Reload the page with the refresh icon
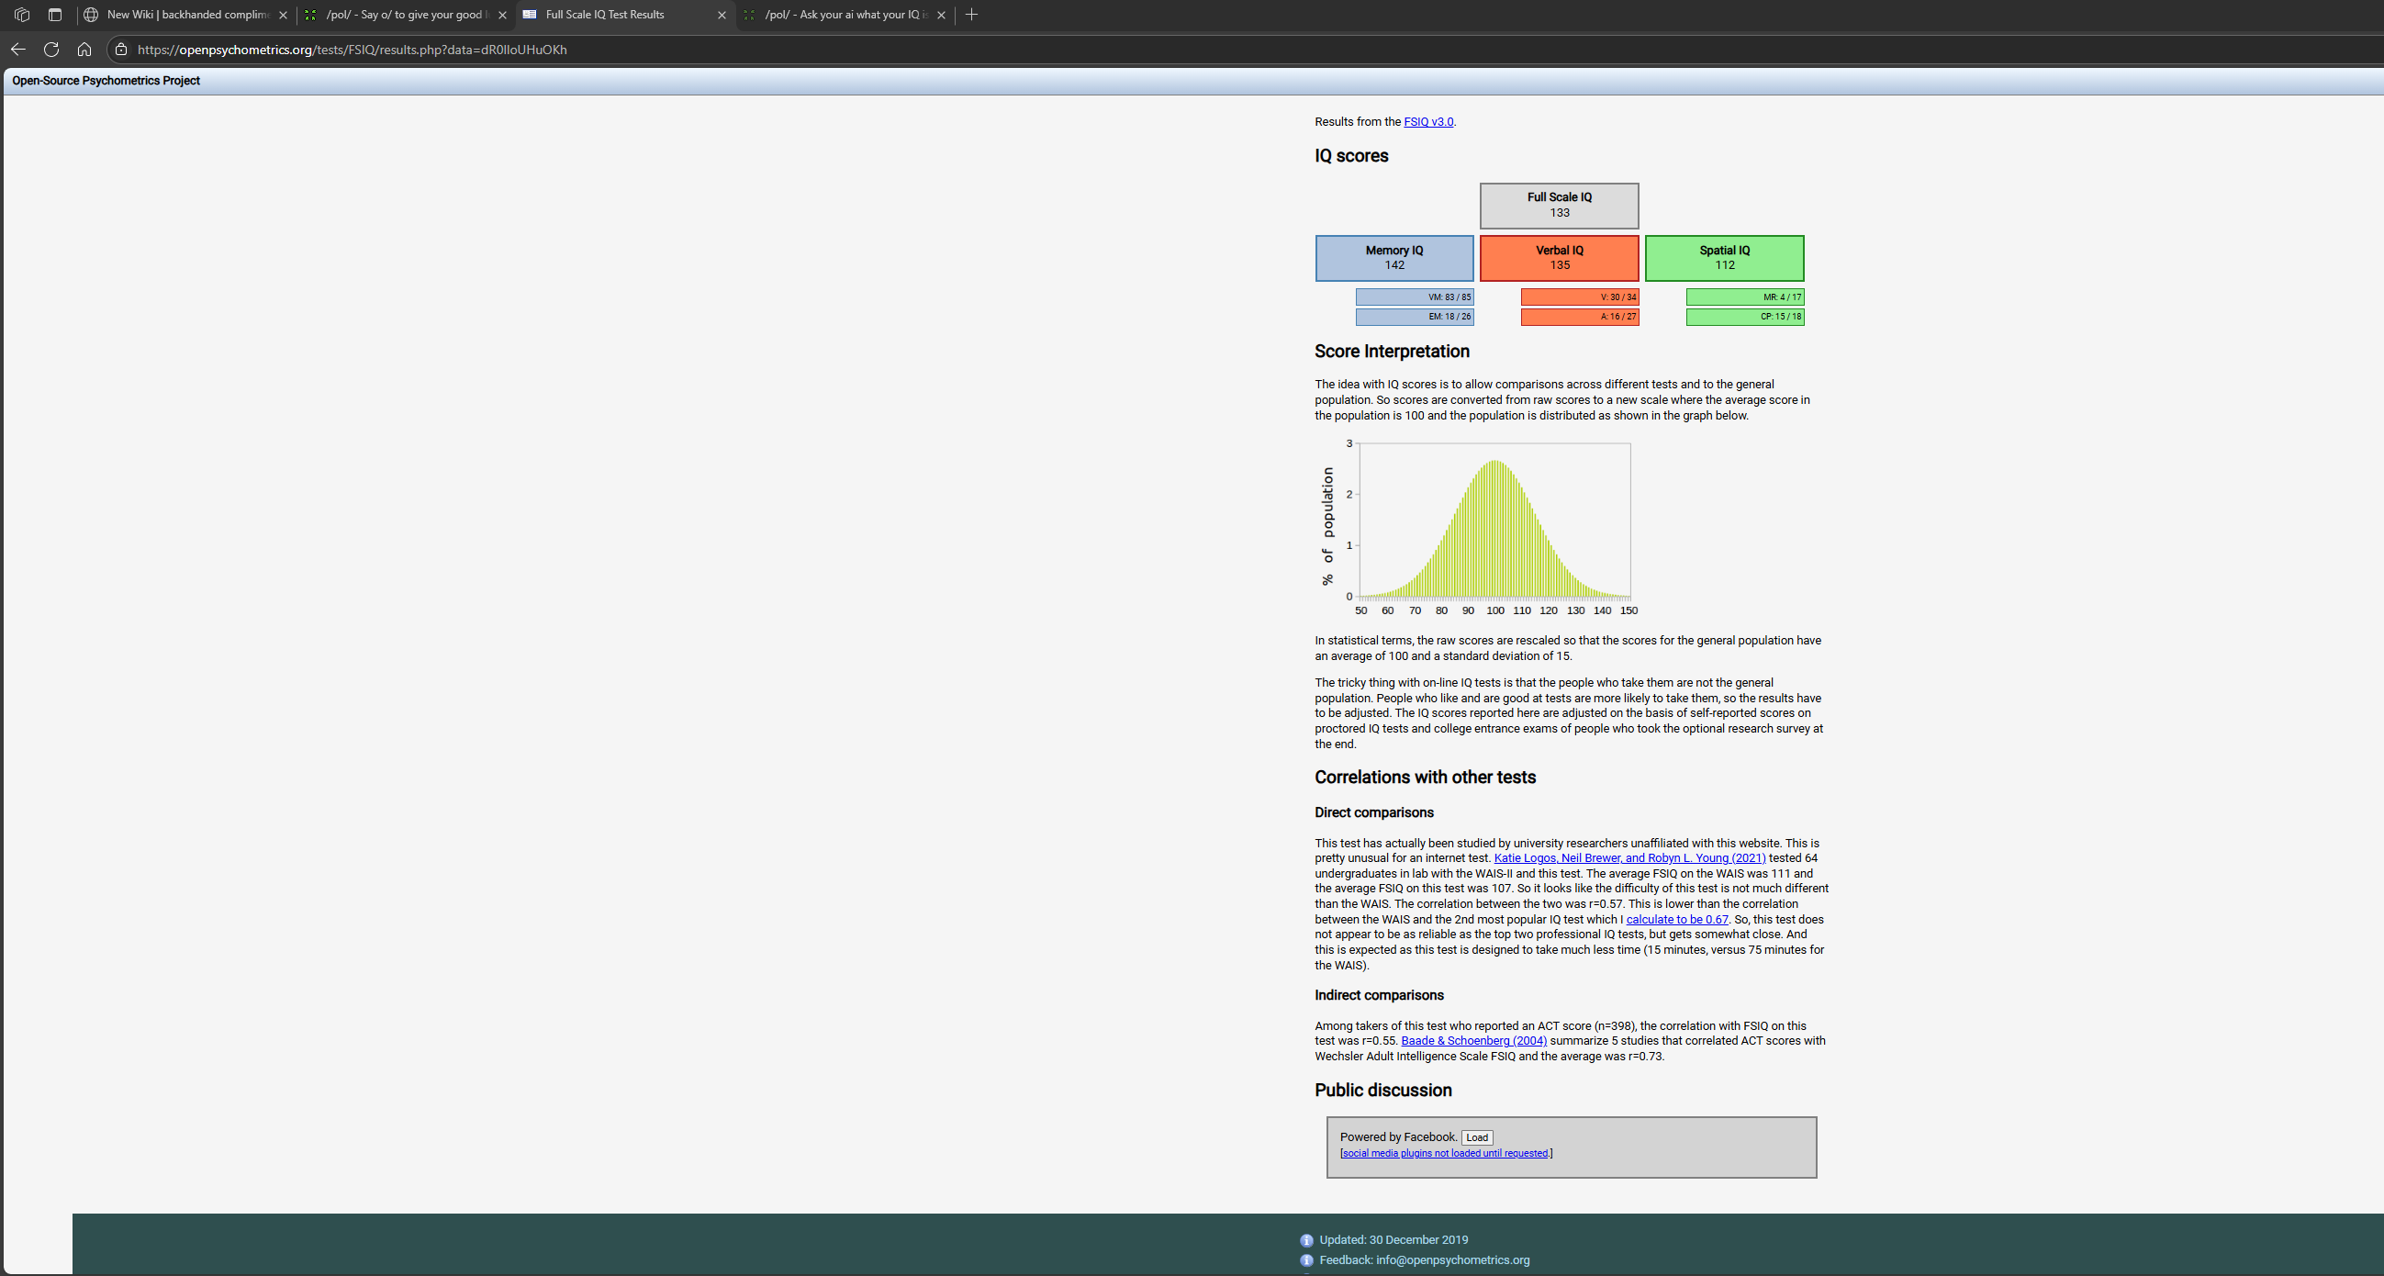 click(51, 49)
